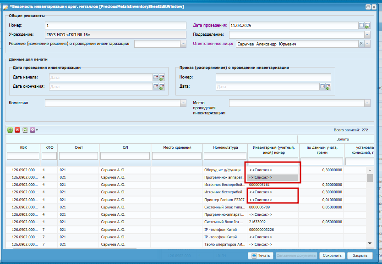Open Решение о проведении инвентаризации selector
Image resolution: width=382 pixels, height=264 pixels.
point(184,44)
